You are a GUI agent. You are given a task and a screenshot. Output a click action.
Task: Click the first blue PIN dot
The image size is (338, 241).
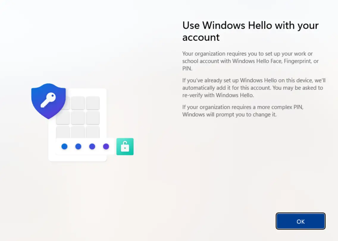(x=64, y=146)
